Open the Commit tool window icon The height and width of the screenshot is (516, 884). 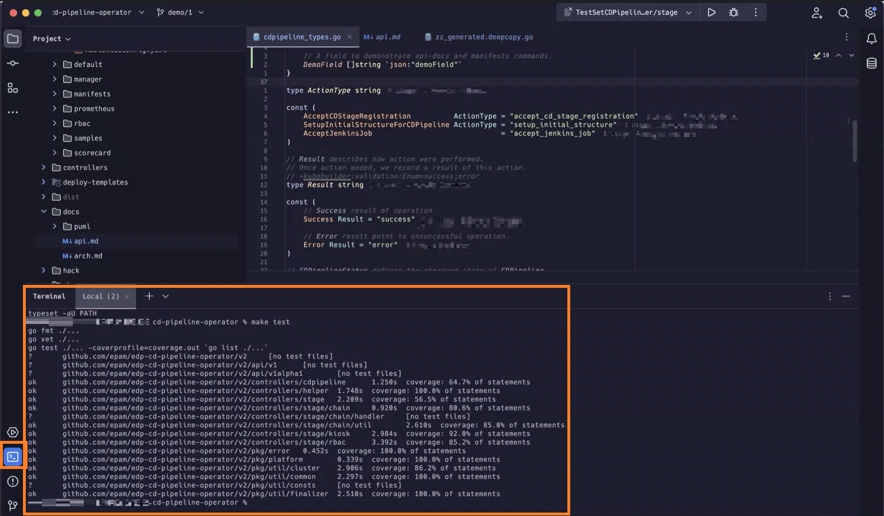(13, 63)
